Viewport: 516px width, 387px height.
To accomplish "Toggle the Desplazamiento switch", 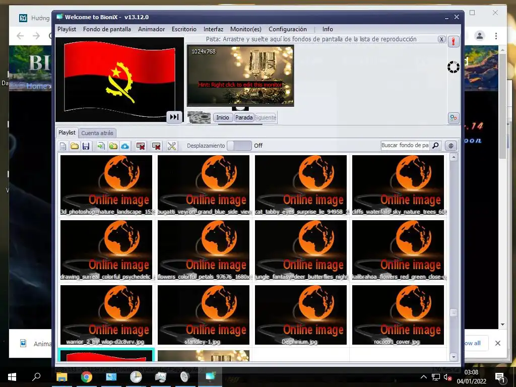I will coord(239,146).
